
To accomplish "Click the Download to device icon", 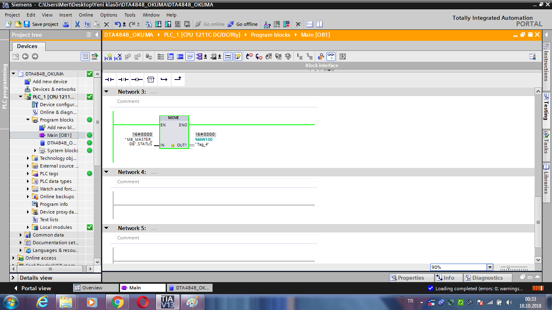I will 158,24.
